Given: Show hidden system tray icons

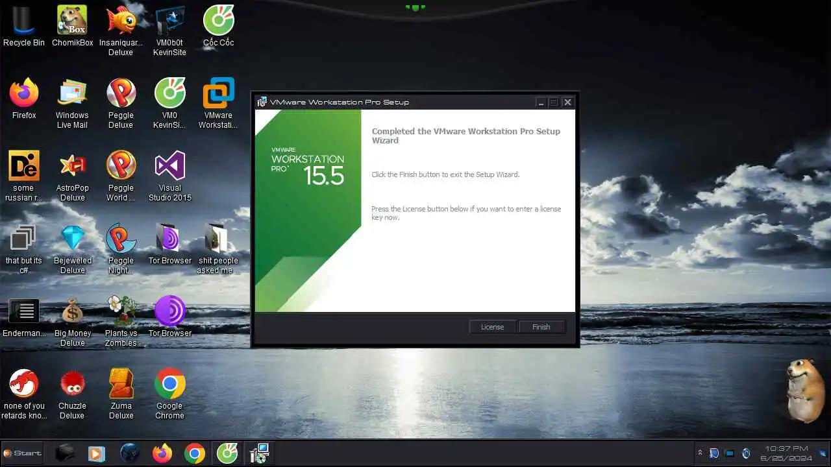Looking at the screenshot, I should (x=700, y=453).
